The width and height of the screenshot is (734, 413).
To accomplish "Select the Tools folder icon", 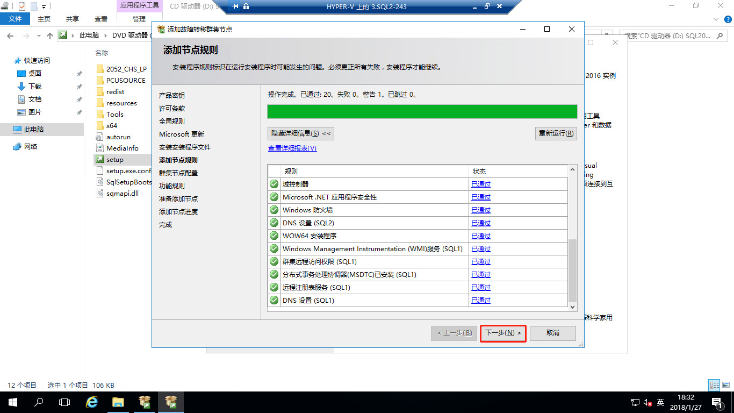I will 100,114.
